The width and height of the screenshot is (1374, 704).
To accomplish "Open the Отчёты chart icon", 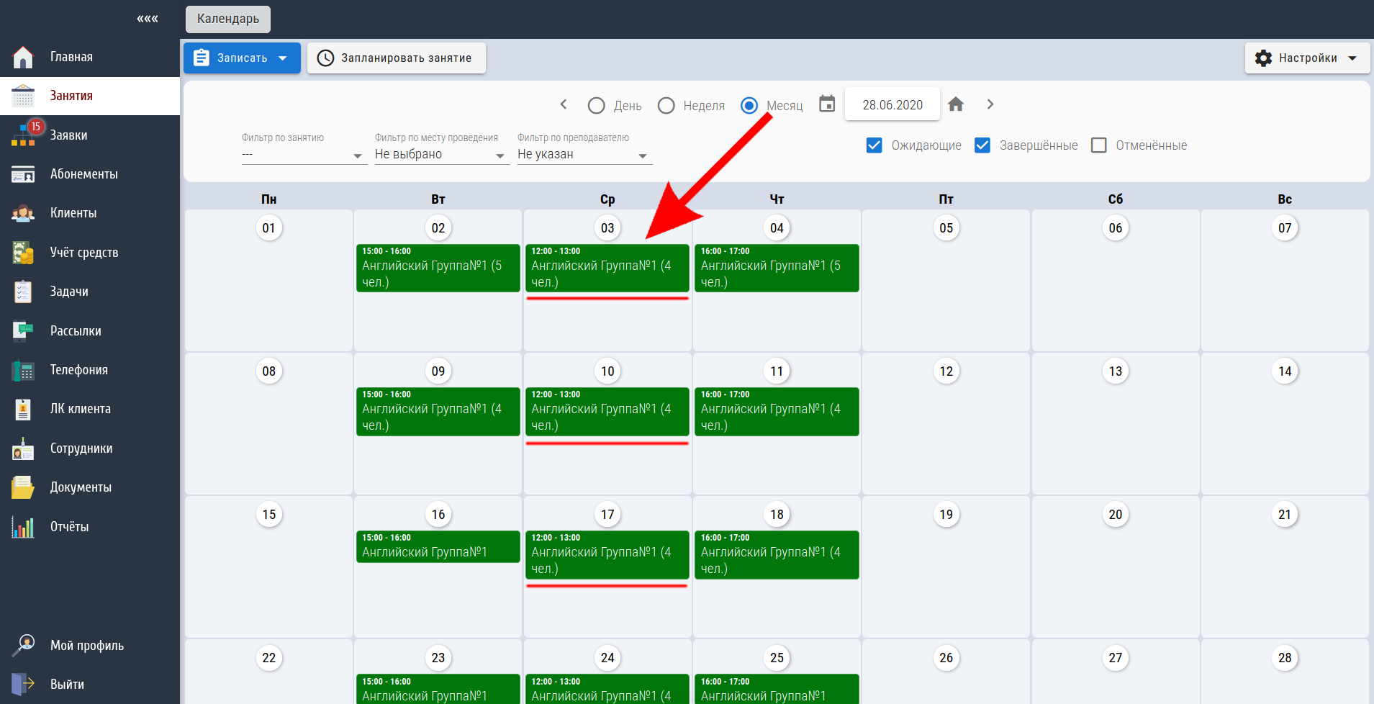I will click(23, 527).
